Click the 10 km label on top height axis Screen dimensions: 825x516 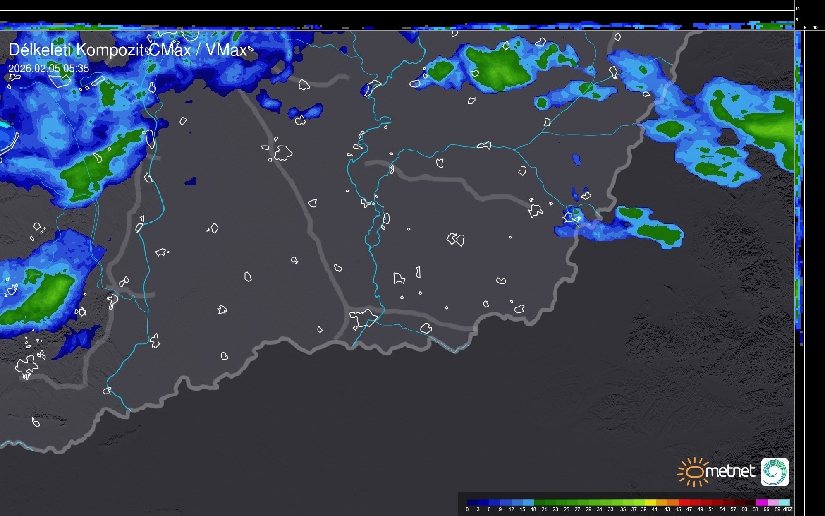point(798,9)
